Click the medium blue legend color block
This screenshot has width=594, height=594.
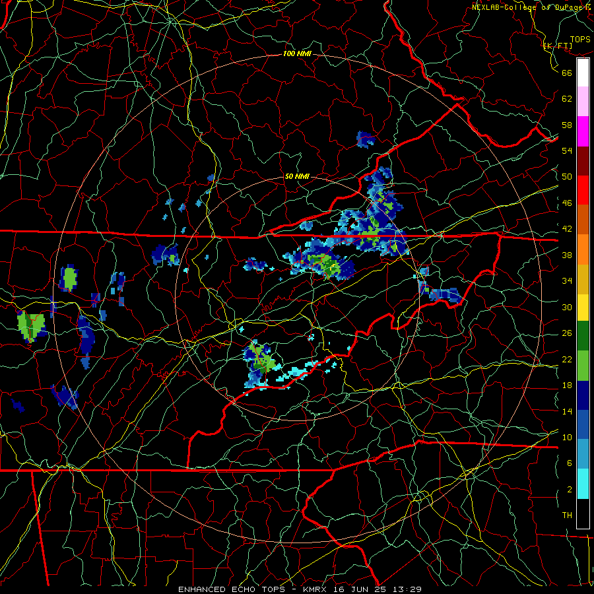(x=583, y=424)
